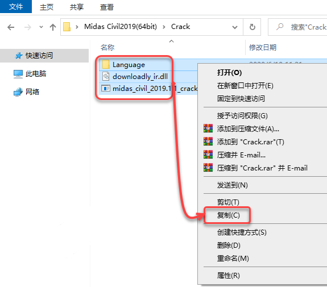Image resolution: width=327 pixels, height=287 pixels.
Task: Choose 固定到快速访问 menu entry
Action: pyautogui.click(x=262, y=98)
